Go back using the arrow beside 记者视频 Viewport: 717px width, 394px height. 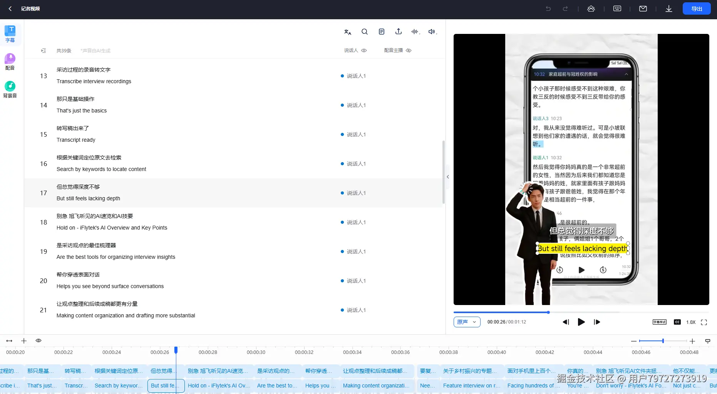pos(10,8)
